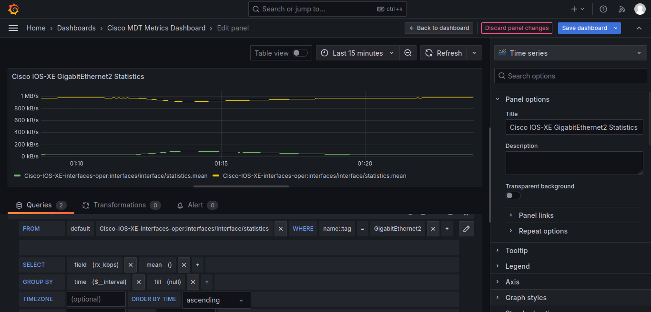651x312 pixels.
Task: Click the fill (null) segment
Action: coord(168,282)
